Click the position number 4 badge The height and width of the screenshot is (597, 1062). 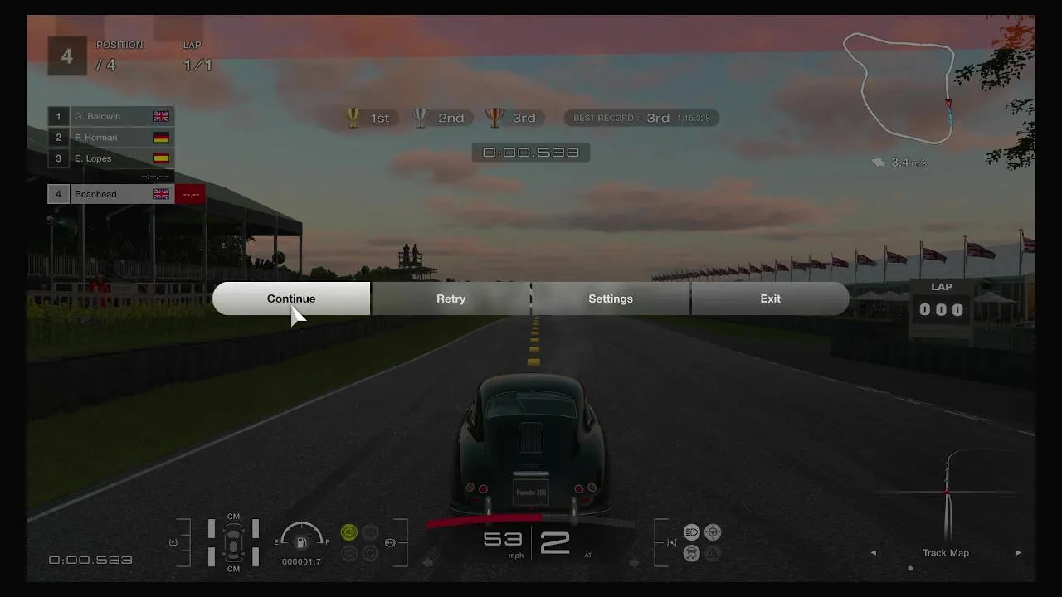tap(67, 56)
